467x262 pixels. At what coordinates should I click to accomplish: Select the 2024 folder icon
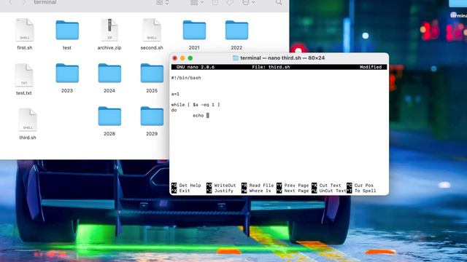coord(109,73)
